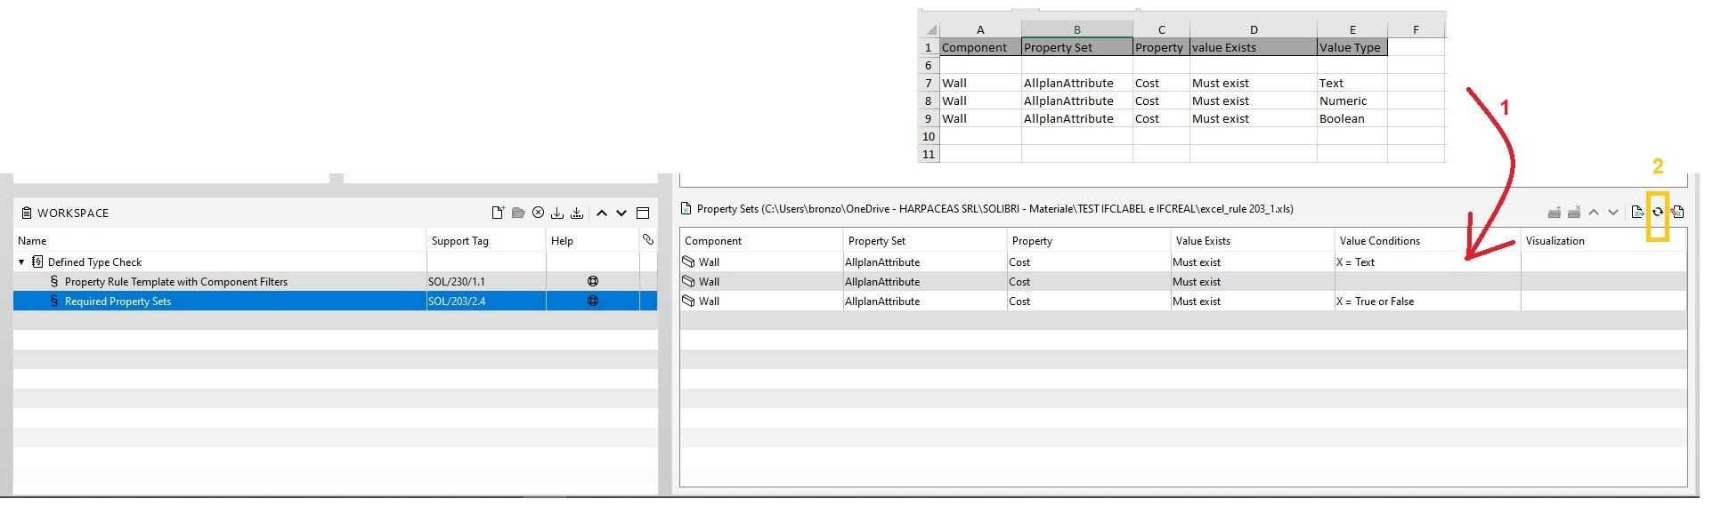Click the unlink Excel file icon
Viewport: 1713px width, 515px height.
[x=1677, y=212]
